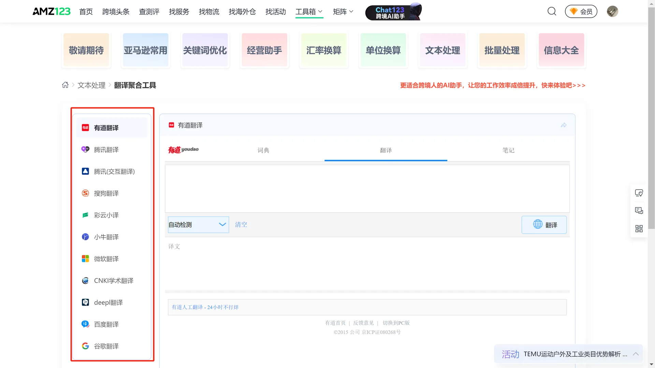Click the 有道人工翻译 - 24小时不打烊 link
655x368 pixels.
click(205, 307)
